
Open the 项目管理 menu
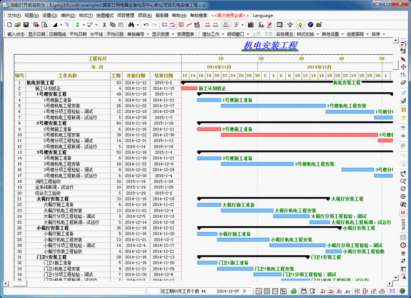[x=126, y=15]
